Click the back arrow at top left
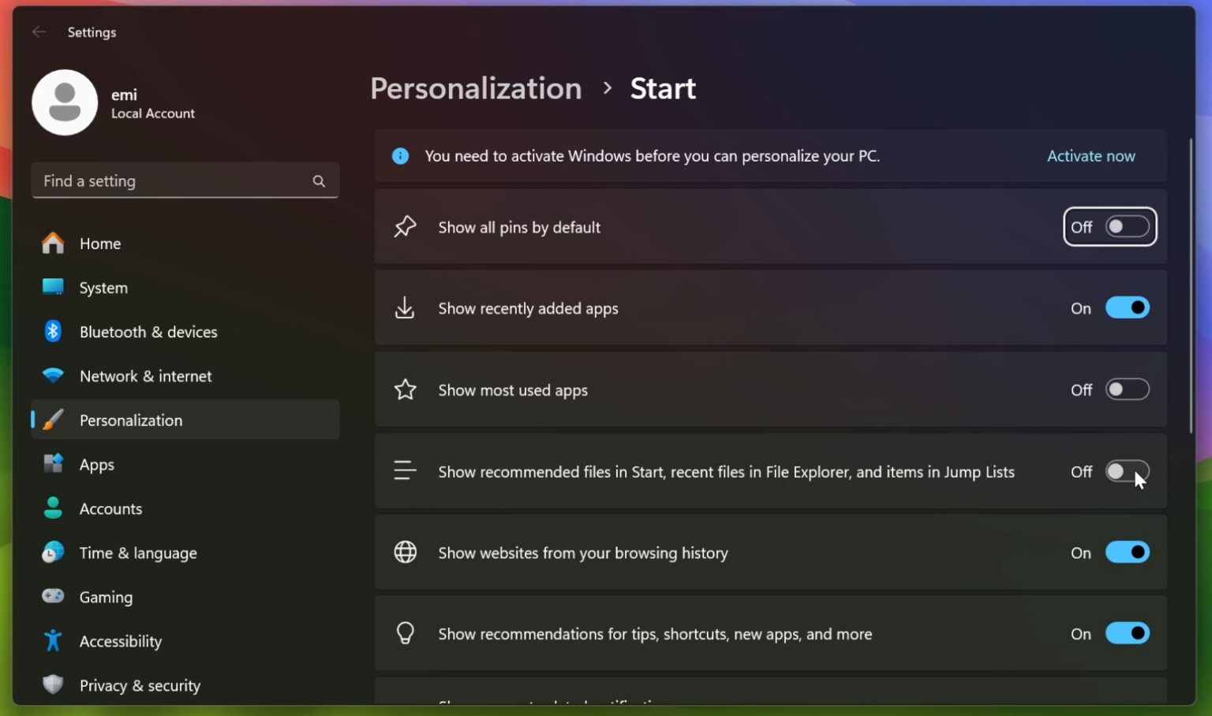The width and height of the screenshot is (1212, 716). (x=38, y=32)
